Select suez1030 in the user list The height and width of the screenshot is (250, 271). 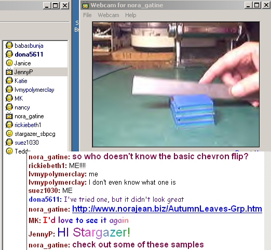click(26, 143)
